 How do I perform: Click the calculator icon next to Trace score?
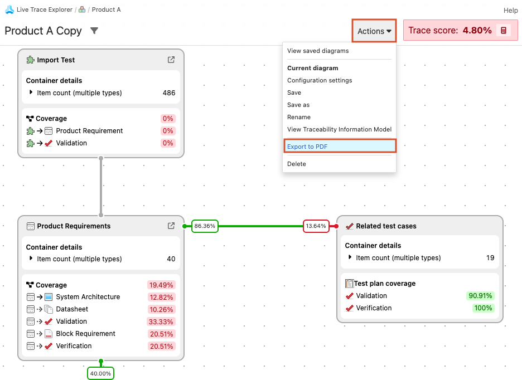tap(503, 31)
